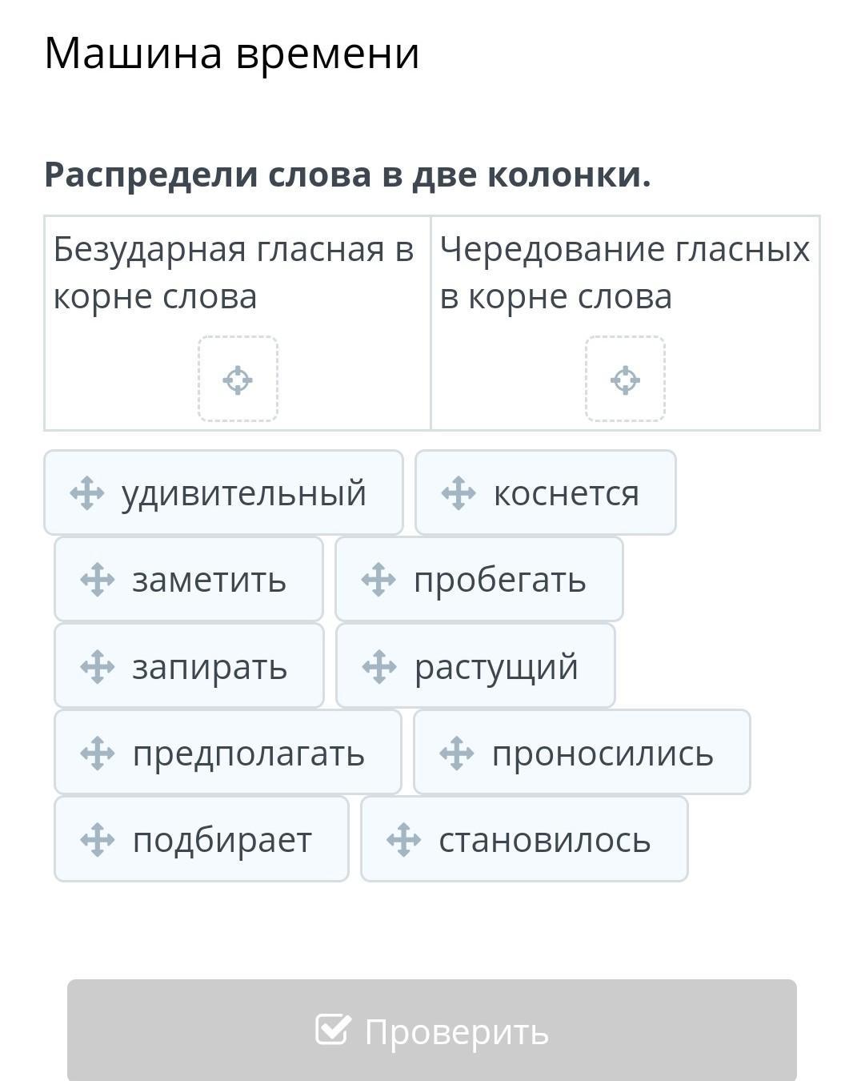849x1081 pixels.
Task: Click the drag icon on «растущий»
Action: tap(379, 666)
